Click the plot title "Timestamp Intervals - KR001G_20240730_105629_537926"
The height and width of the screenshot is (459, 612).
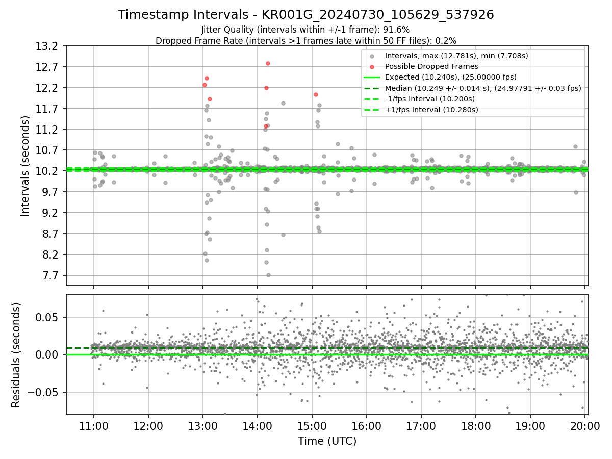point(305,15)
